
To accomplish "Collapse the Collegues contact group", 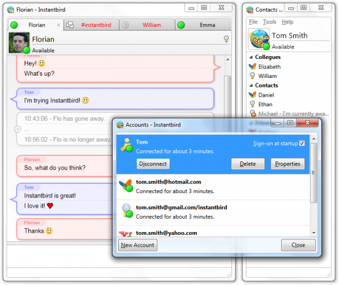I will pos(251,57).
